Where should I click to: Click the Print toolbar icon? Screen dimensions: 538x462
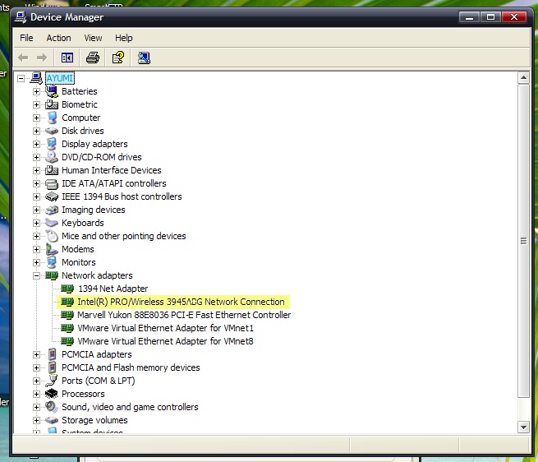point(93,58)
